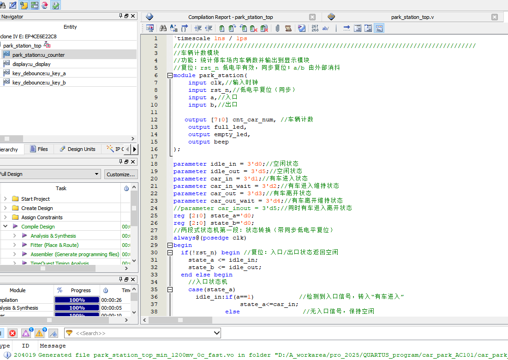Toggle critical warnings filter (purple triangle)
This screenshot has height=360, width=508.
click(x=26, y=333)
